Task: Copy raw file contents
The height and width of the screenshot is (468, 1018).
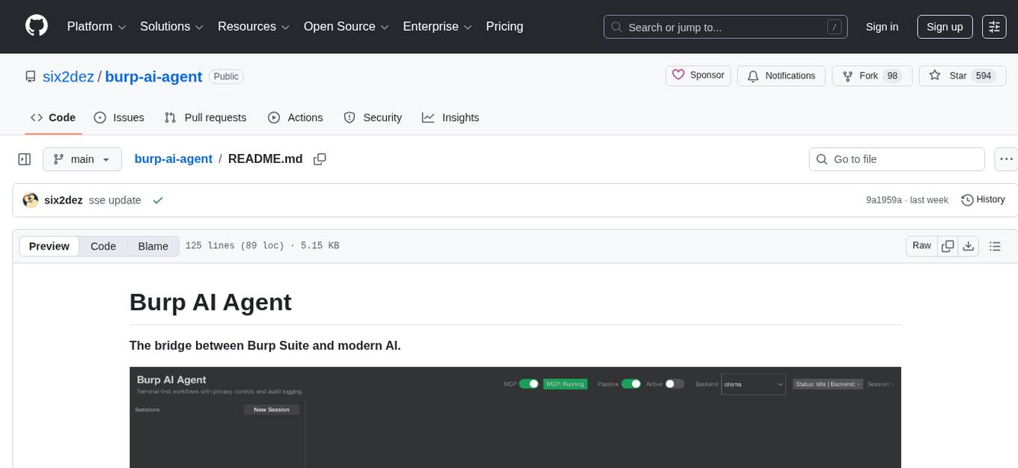Action: [x=948, y=245]
